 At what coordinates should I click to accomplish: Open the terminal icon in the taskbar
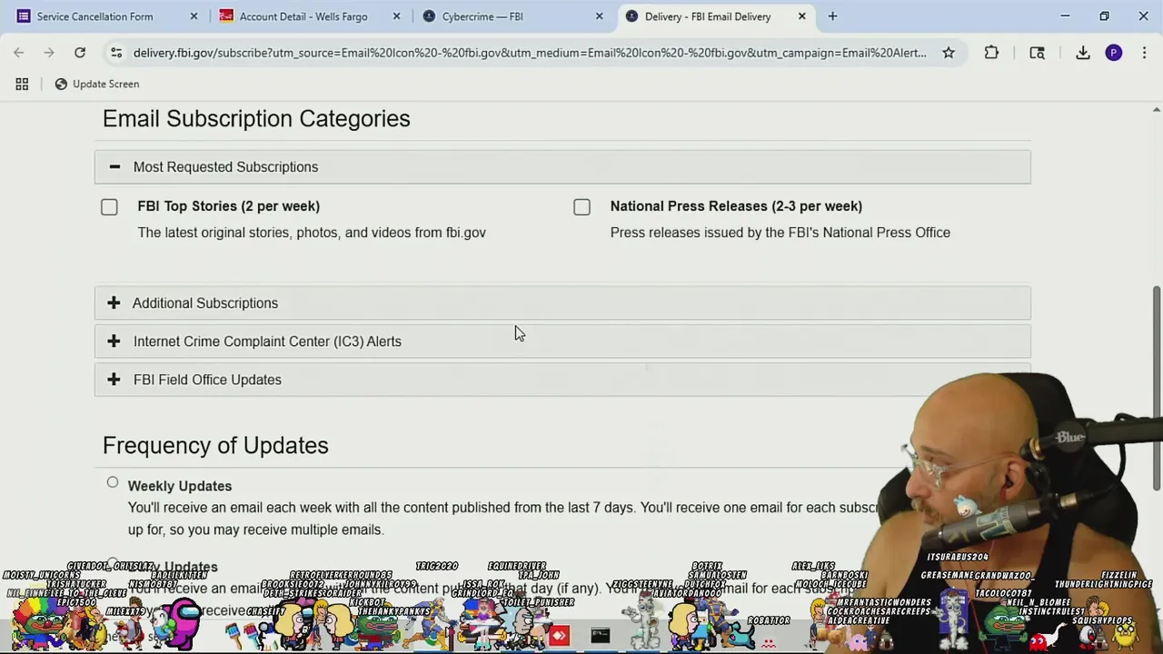[601, 636]
